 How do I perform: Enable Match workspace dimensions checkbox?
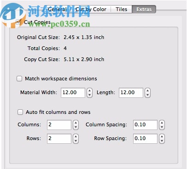click(19, 79)
